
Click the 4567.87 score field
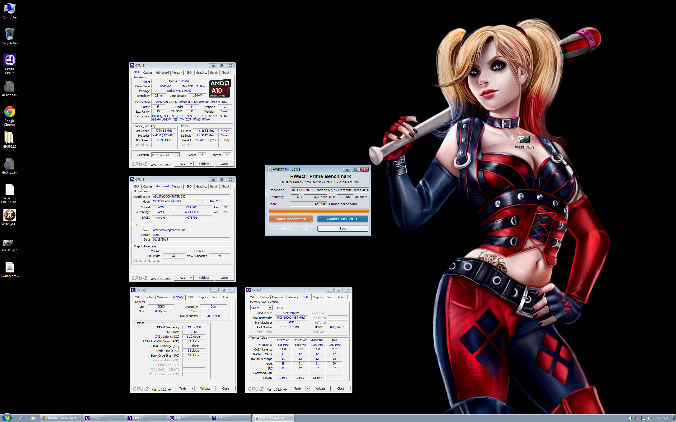coord(309,204)
